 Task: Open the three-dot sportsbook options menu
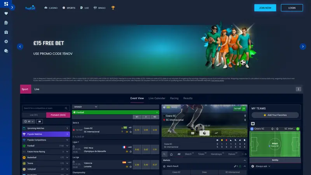point(298,89)
